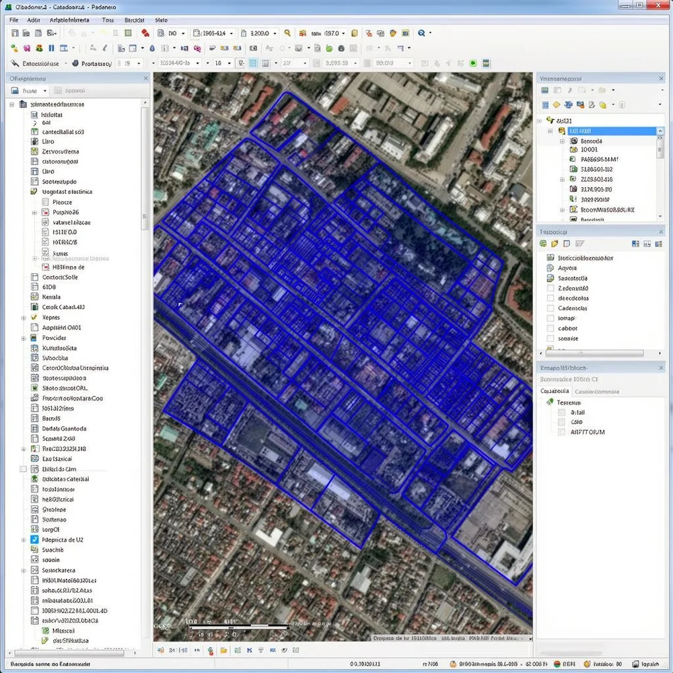Click the dark sphere icon beside Prortassacy
The width and height of the screenshot is (673, 673).
(75, 63)
